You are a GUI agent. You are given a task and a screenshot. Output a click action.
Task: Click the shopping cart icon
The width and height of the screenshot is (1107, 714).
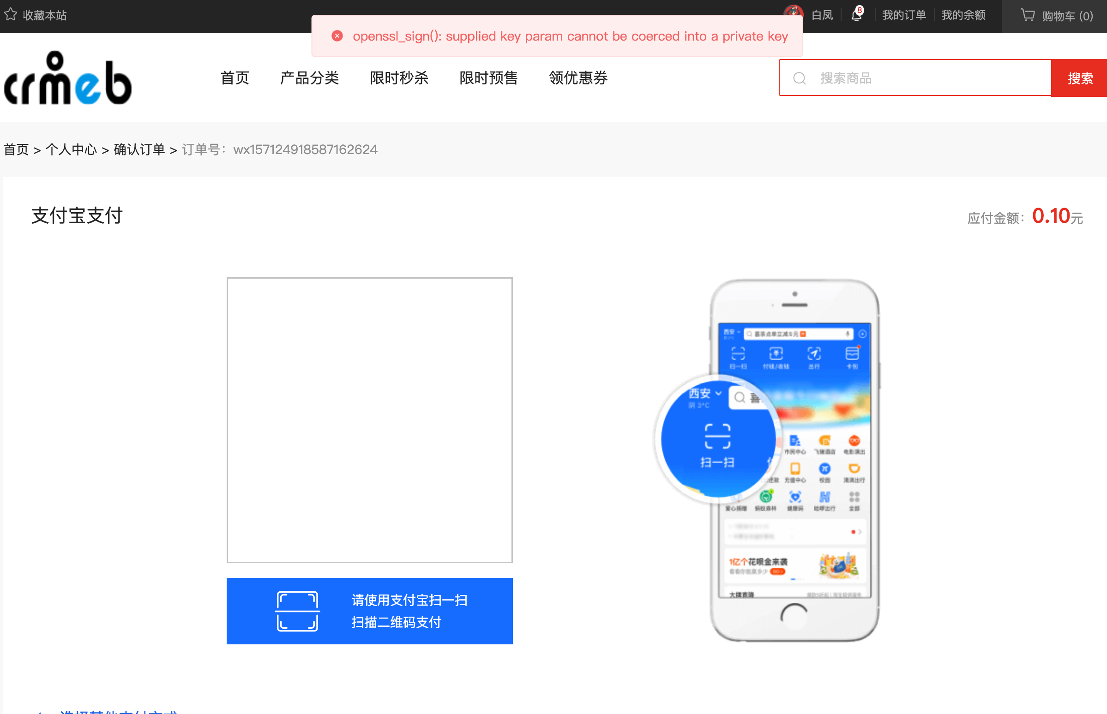coord(1028,15)
